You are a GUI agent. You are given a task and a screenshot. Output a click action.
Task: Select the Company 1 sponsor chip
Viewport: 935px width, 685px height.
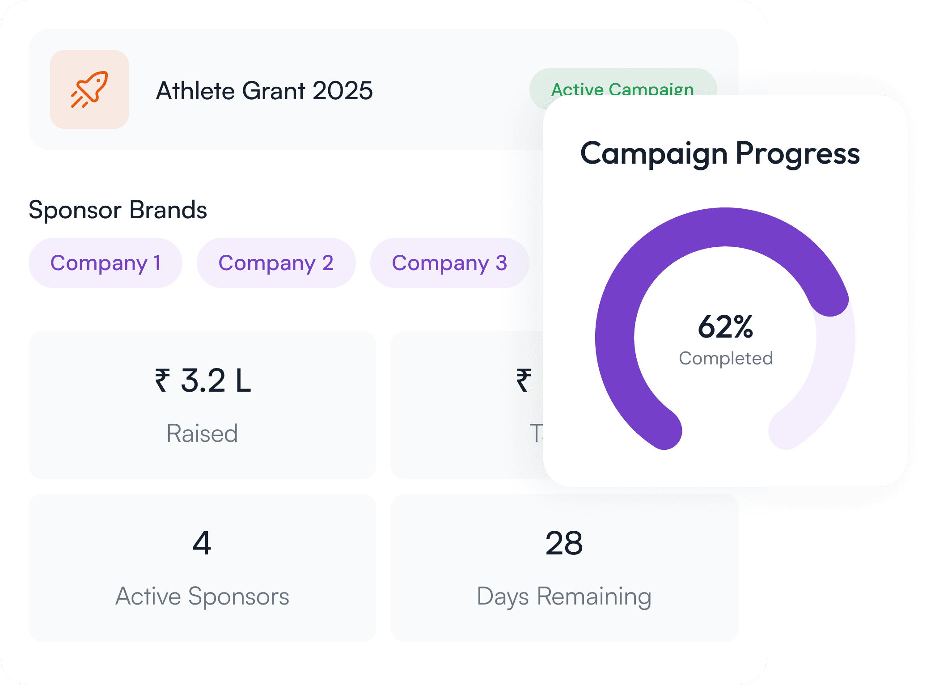[x=105, y=263]
